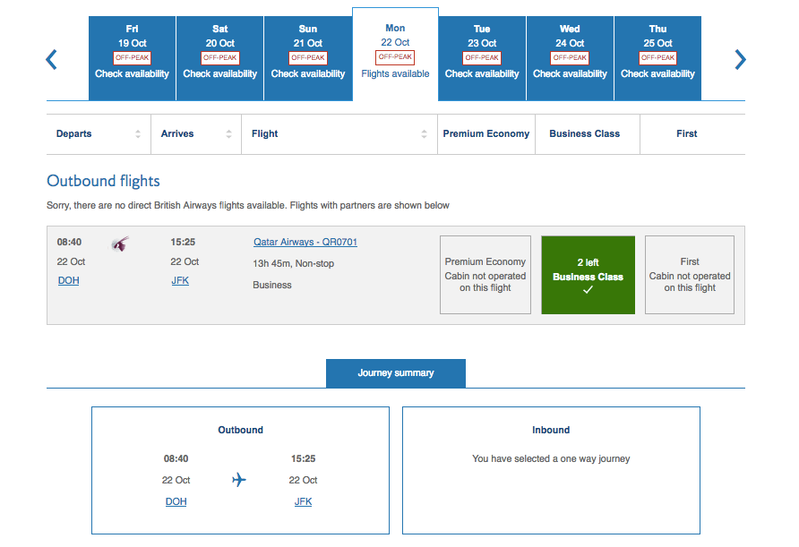Click the First cabin fare box

(689, 275)
